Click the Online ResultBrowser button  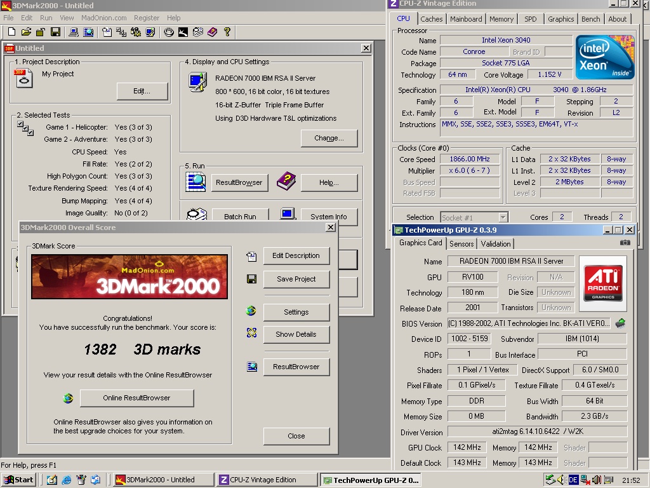point(137,398)
